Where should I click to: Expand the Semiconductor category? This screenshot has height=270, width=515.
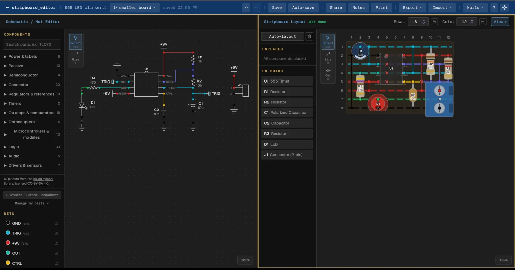tap(32, 75)
